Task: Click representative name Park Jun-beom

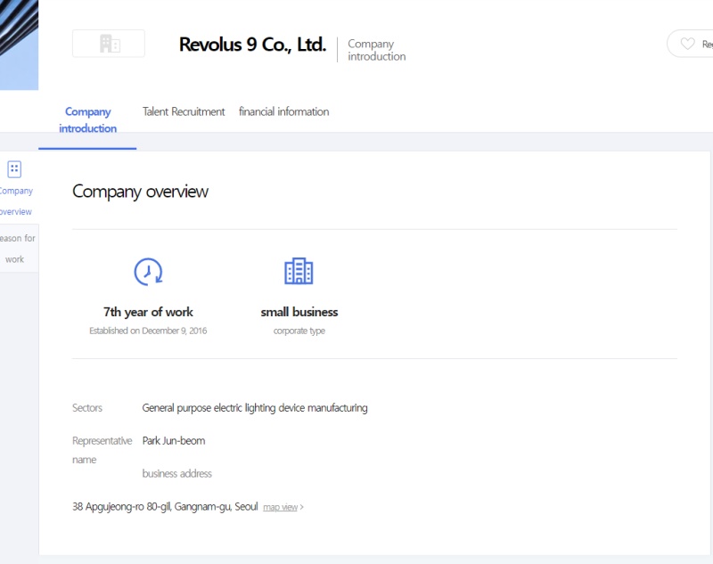Action: coord(174,440)
